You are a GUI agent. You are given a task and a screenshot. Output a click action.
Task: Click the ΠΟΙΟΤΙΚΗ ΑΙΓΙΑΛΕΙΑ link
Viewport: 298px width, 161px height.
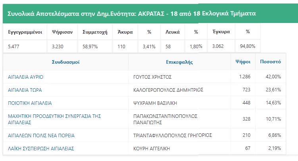(30, 103)
